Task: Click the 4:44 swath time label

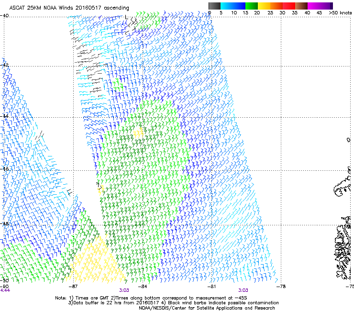Action: (5, 290)
